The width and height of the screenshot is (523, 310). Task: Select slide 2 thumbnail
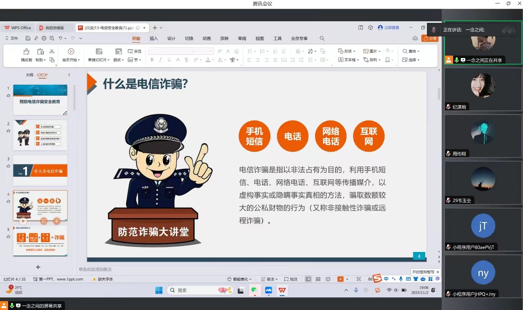click(40, 135)
